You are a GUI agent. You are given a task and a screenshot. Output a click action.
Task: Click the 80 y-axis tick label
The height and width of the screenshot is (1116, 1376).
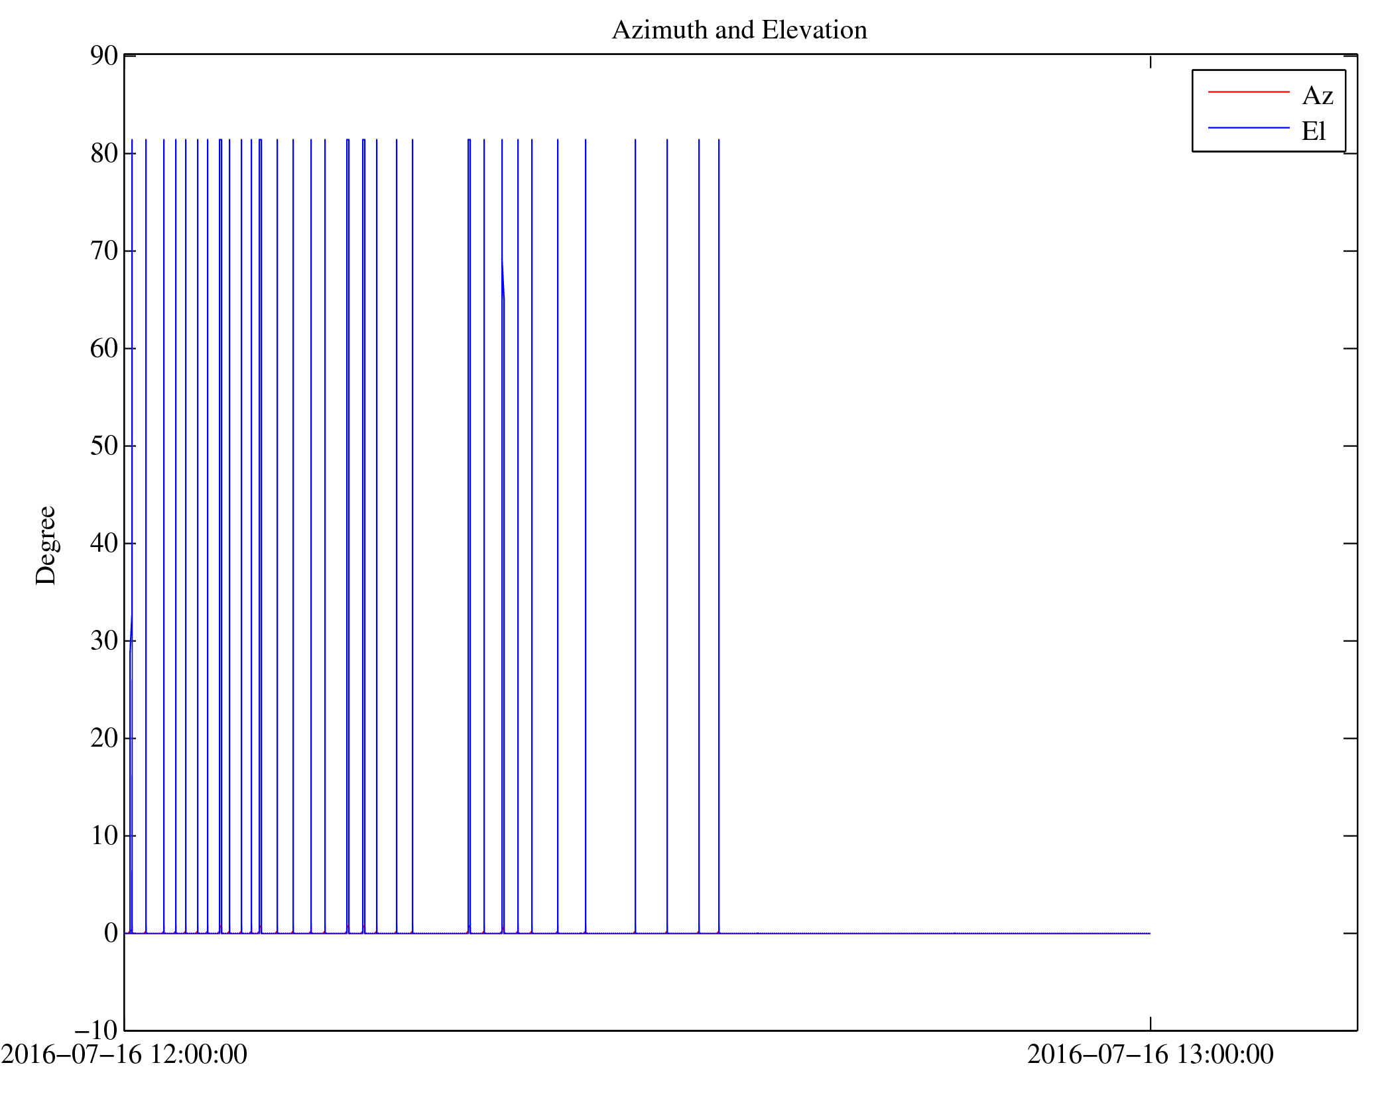tap(104, 154)
